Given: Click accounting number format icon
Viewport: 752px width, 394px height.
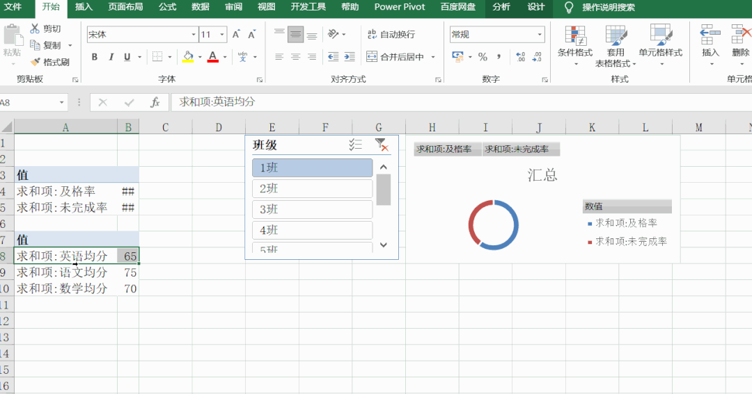Looking at the screenshot, I should 458,57.
